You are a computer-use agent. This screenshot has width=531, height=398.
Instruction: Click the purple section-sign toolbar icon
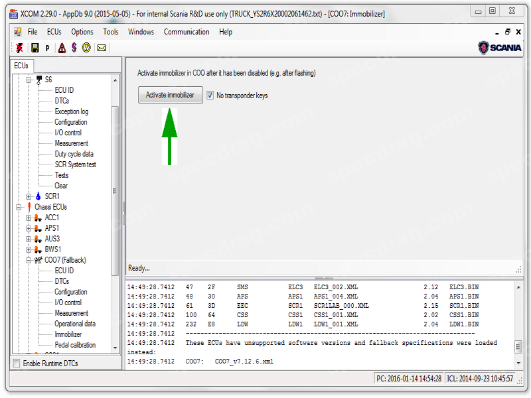pos(74,48)
